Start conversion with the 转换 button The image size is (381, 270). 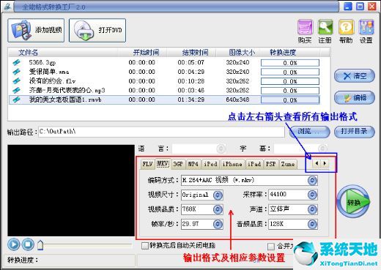353,202
